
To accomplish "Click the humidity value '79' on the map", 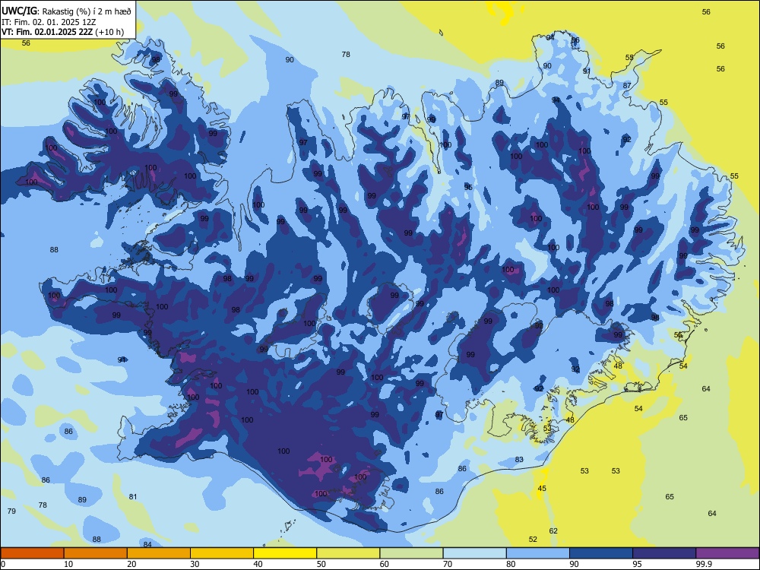I will [x=11, y=511].
